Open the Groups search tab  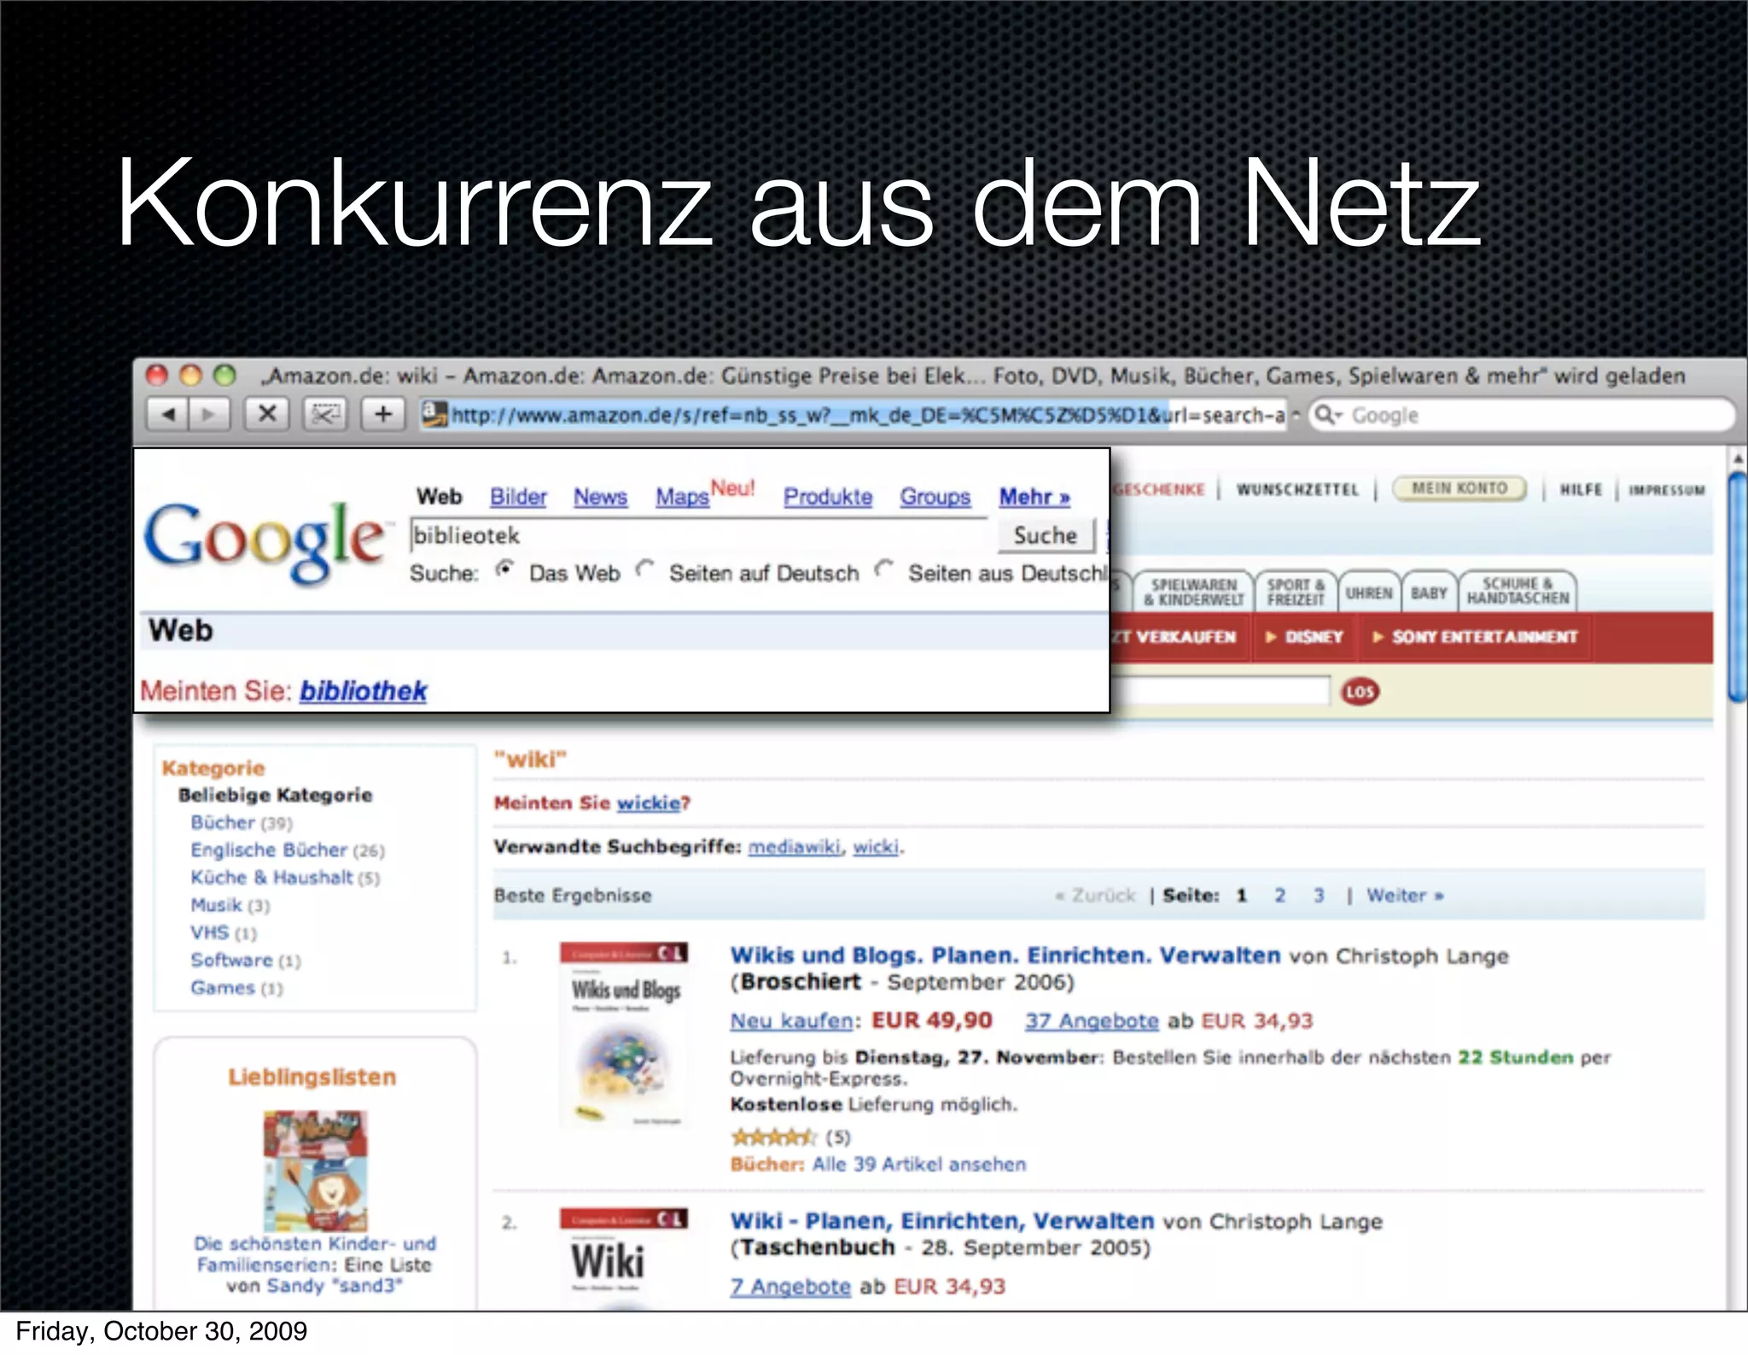935,497
